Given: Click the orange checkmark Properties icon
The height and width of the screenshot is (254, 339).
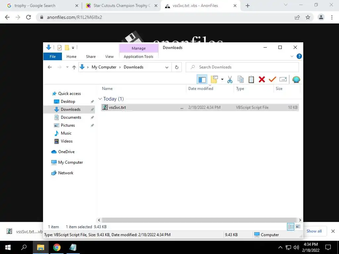Looking at the screenshot, I should 272,79.
